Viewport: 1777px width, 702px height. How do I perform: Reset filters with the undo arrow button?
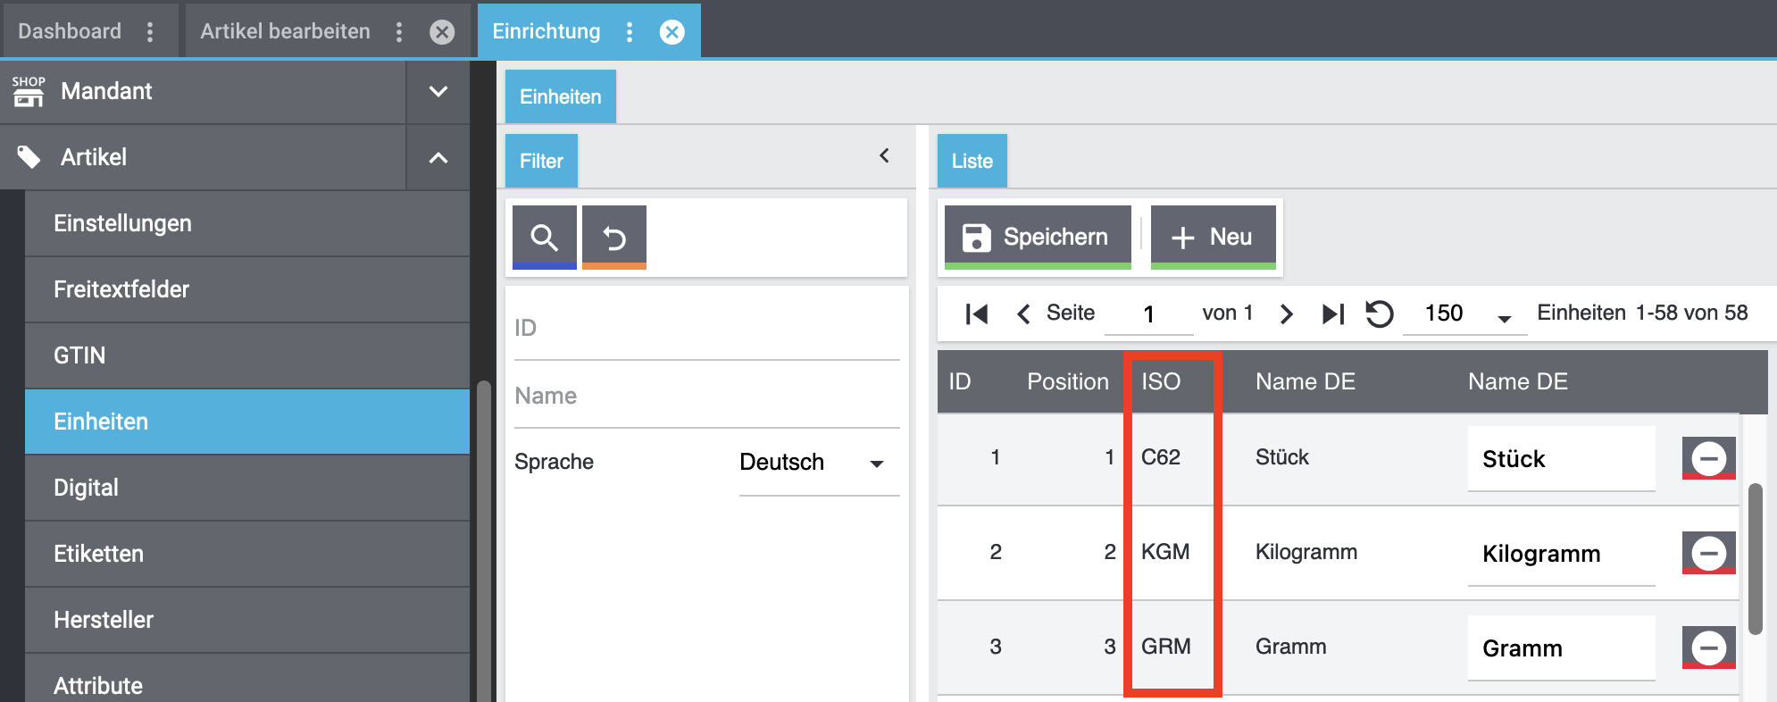(614, 237)
